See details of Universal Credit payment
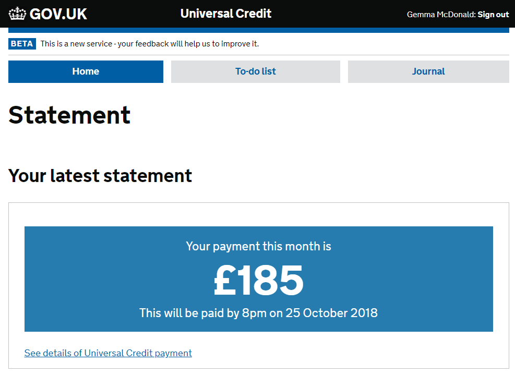 (x=108, y=353)
